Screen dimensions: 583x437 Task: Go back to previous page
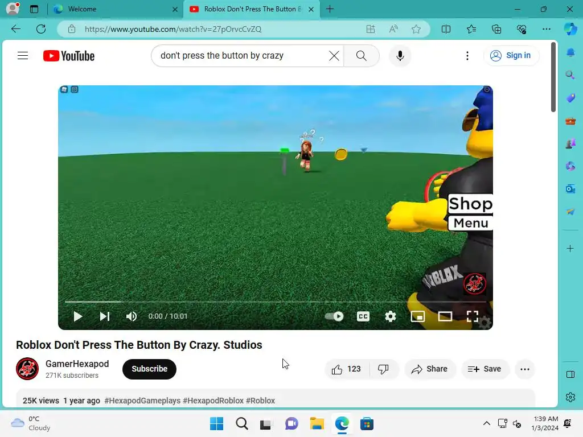coord(15,29)
